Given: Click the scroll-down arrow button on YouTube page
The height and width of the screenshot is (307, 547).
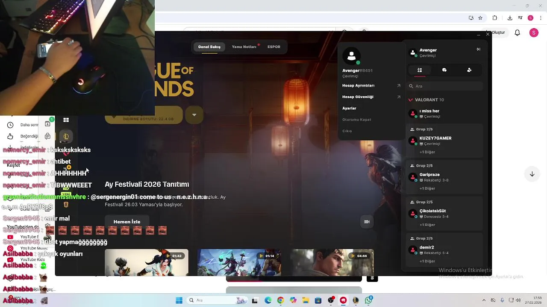Looking at the screenshot, I should click(532, 174).
